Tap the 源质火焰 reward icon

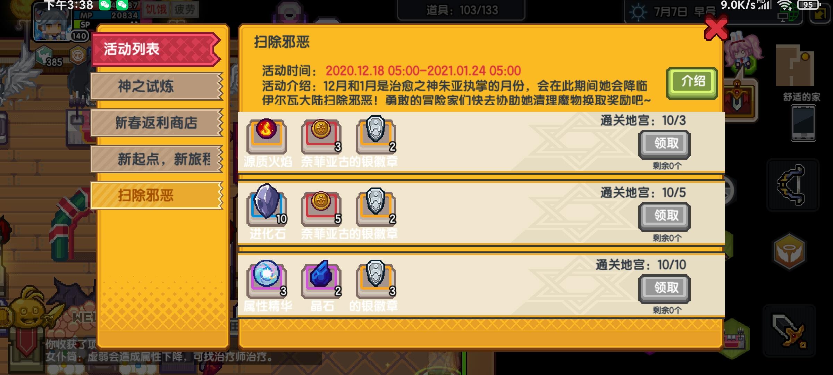267,136
